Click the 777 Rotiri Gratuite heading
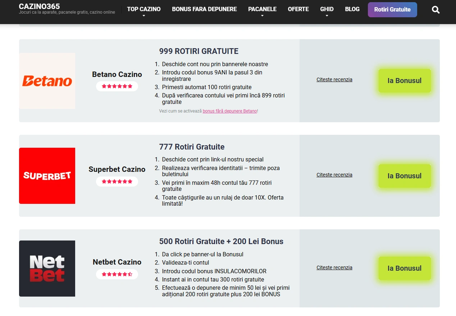Screen dimensions: 456x316 pos(192,147)
